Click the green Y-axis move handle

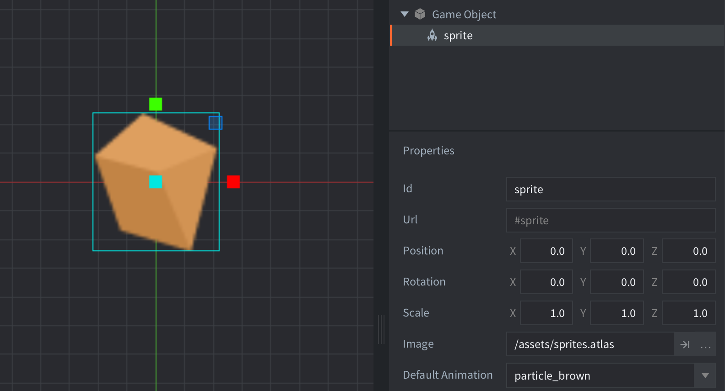pyautogui.click(x=156, y=104)
